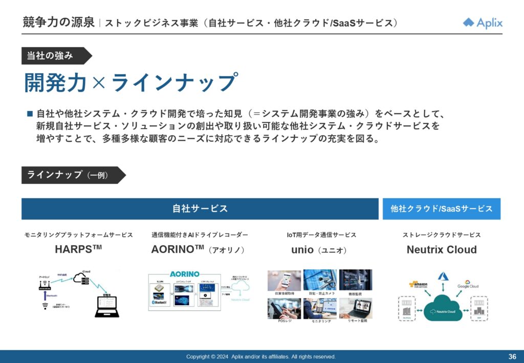
Task: Select the HARPS product name
Action: click(78, 249)
